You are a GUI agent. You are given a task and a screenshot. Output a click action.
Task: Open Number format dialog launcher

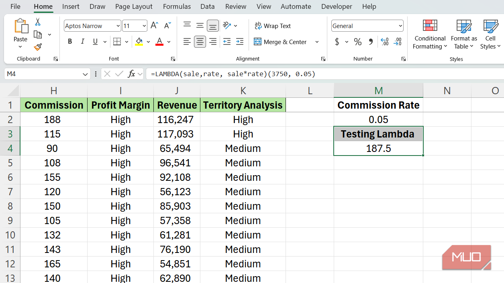[x=404, y=59]
